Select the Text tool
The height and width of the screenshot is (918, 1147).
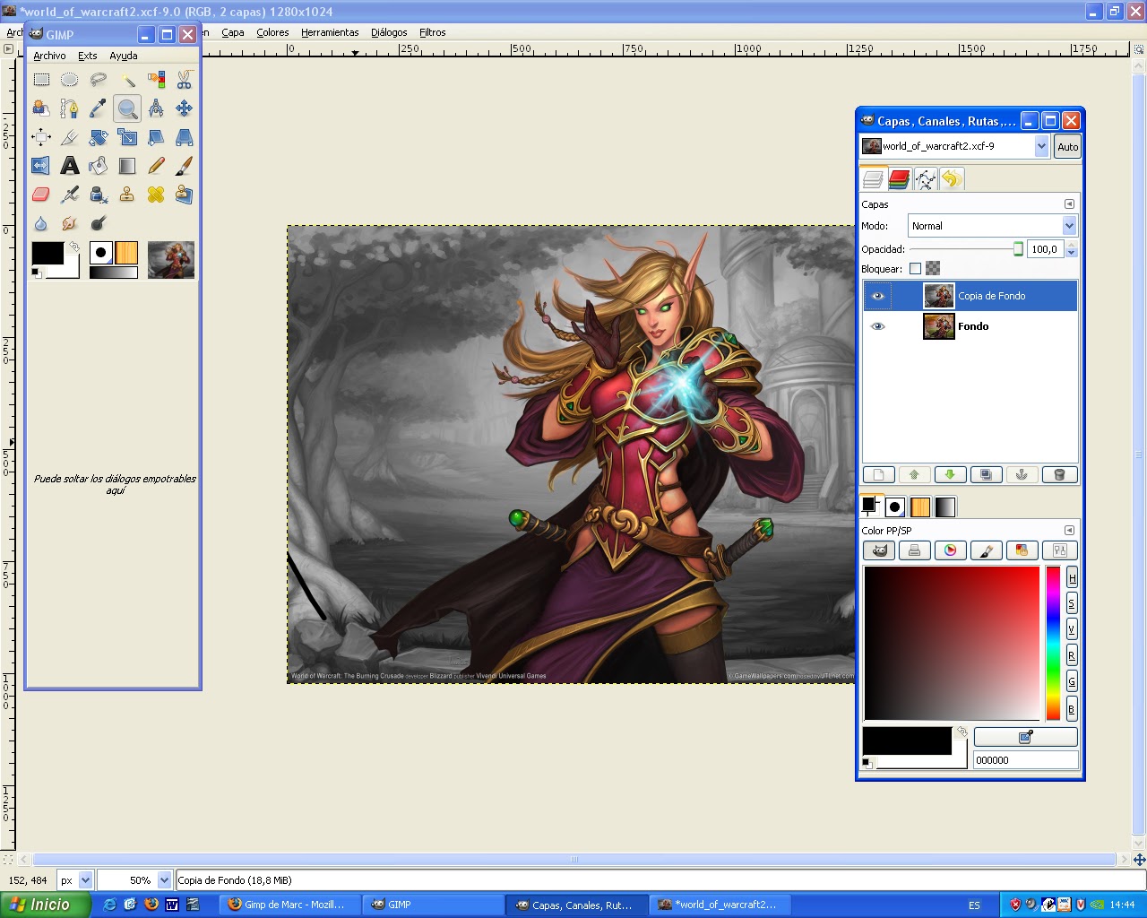click(69, 166)
